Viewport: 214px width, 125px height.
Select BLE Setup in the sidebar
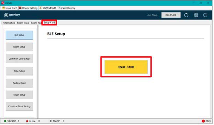point(19,35)
